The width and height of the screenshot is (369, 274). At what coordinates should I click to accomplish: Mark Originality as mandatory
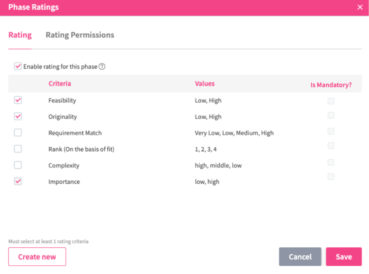(x=331, y=115)
